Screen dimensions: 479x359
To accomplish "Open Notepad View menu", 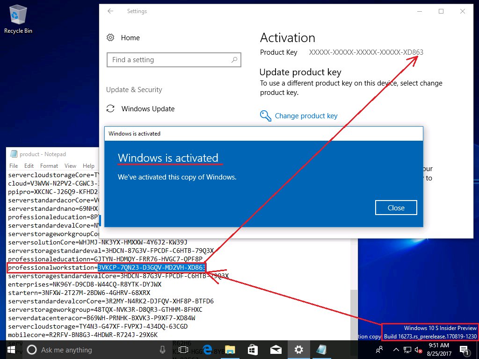I will (70, 166).
